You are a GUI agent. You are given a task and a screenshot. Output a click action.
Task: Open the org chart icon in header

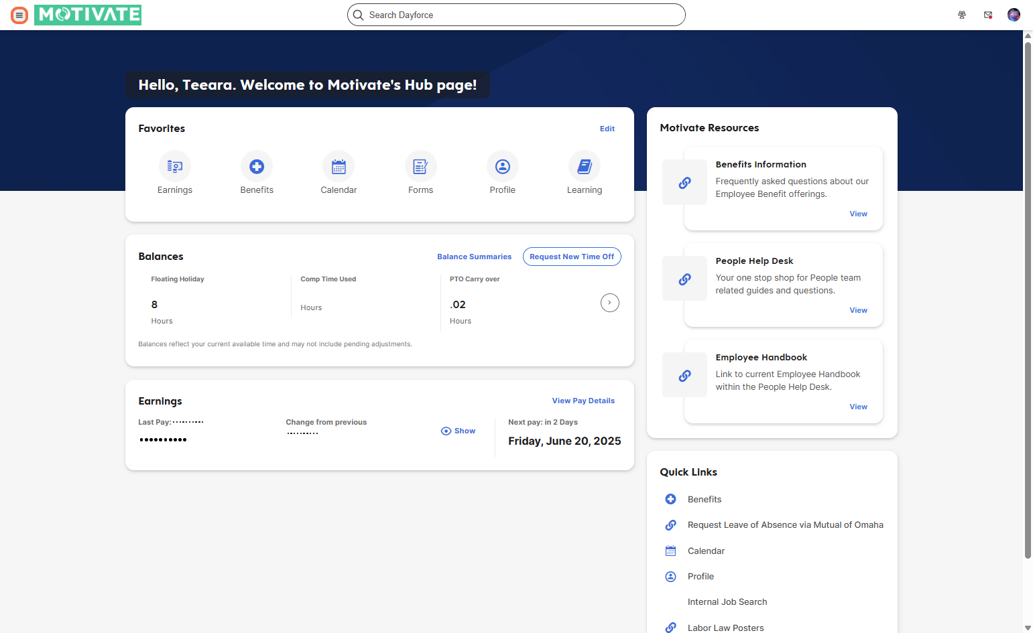tap(962, 15)
